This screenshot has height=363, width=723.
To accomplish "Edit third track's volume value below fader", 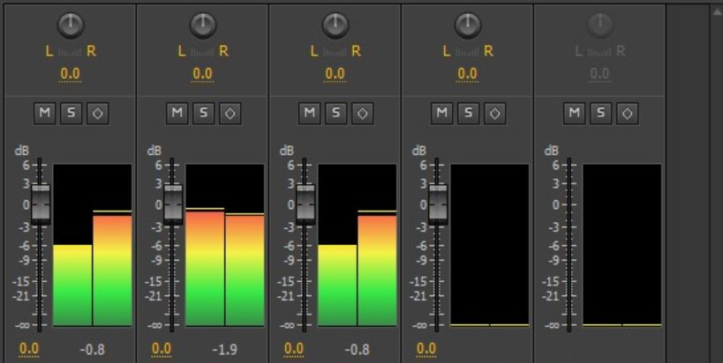I will point(294,349).
